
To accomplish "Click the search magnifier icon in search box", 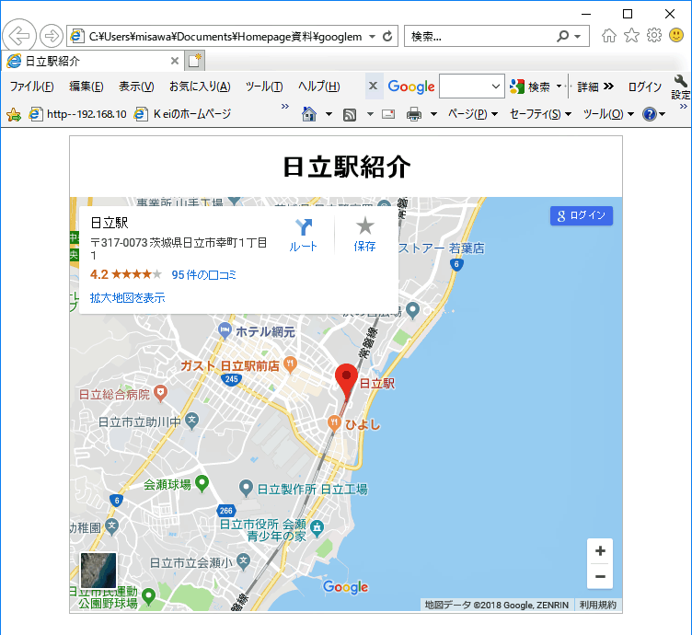I will tap(562, 36).
